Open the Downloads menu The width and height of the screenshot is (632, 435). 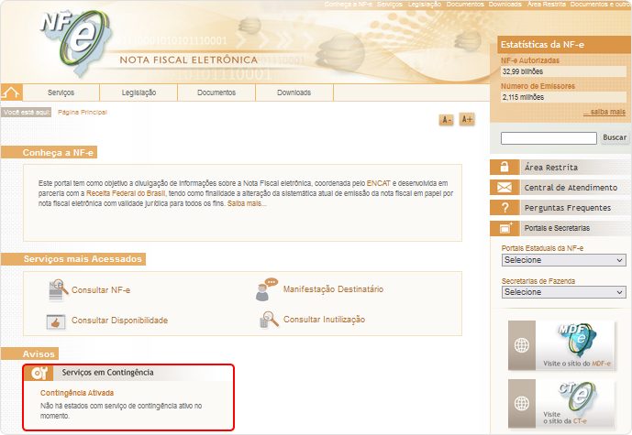294,92
